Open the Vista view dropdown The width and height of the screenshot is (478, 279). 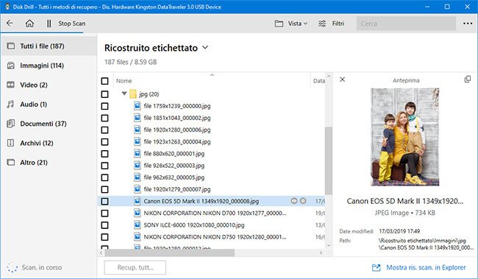[x=291, y=24]
